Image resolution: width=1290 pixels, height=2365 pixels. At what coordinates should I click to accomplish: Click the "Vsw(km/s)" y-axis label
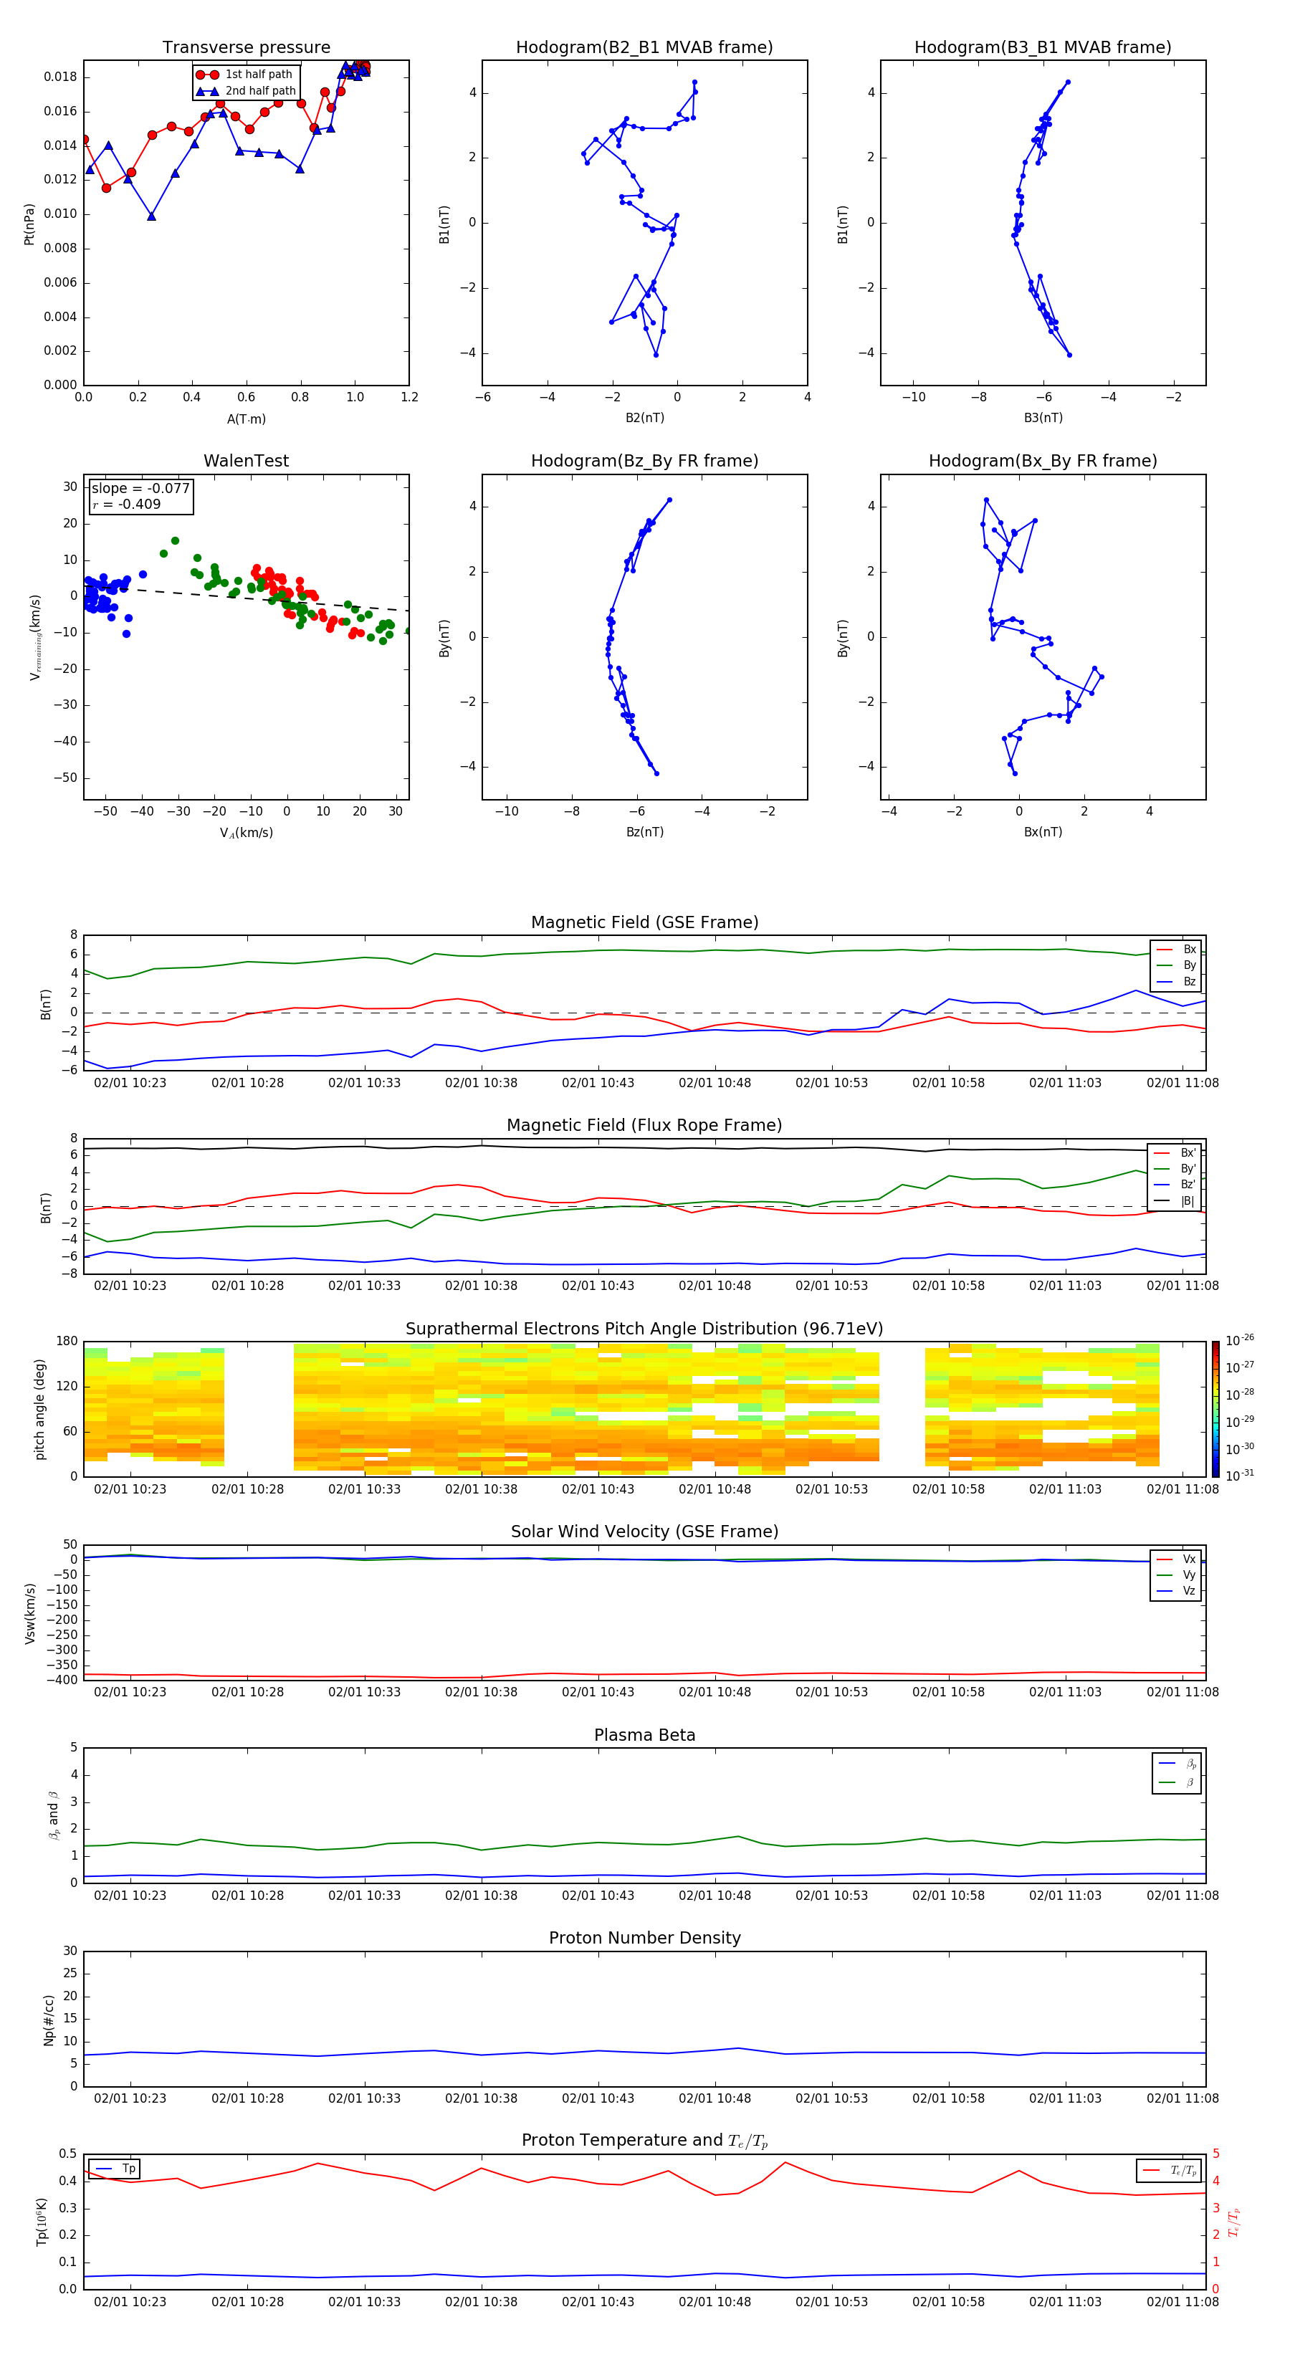pos(30,1613)
